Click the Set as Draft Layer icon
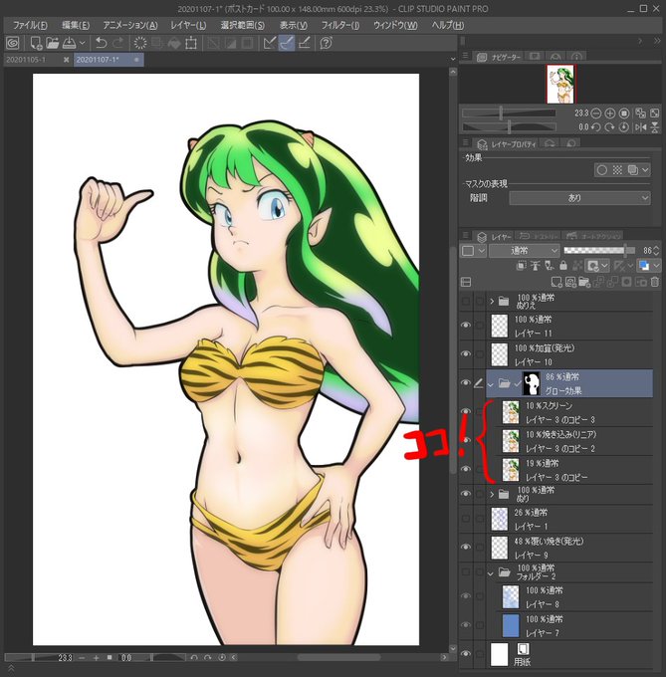Image resolution: width=666 pixels, height=677 pixels. tap(550, 266)
